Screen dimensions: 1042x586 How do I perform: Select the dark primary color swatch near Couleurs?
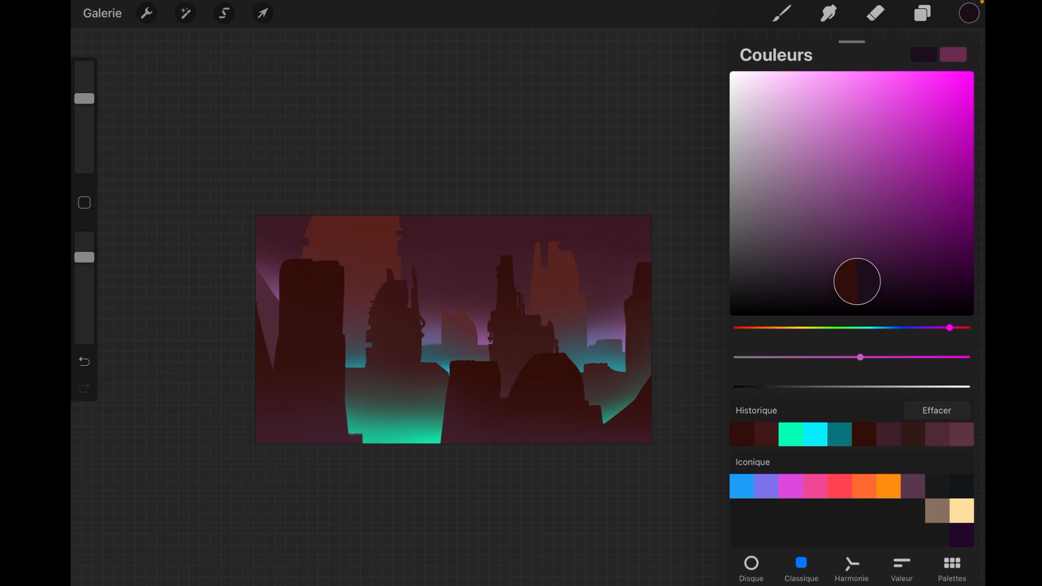[x=923, y=54]
